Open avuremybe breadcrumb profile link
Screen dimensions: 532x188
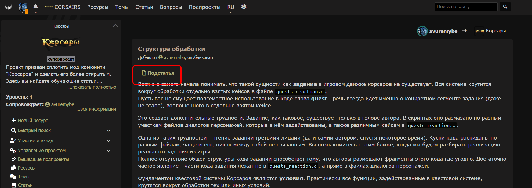(x=443, y=31)
